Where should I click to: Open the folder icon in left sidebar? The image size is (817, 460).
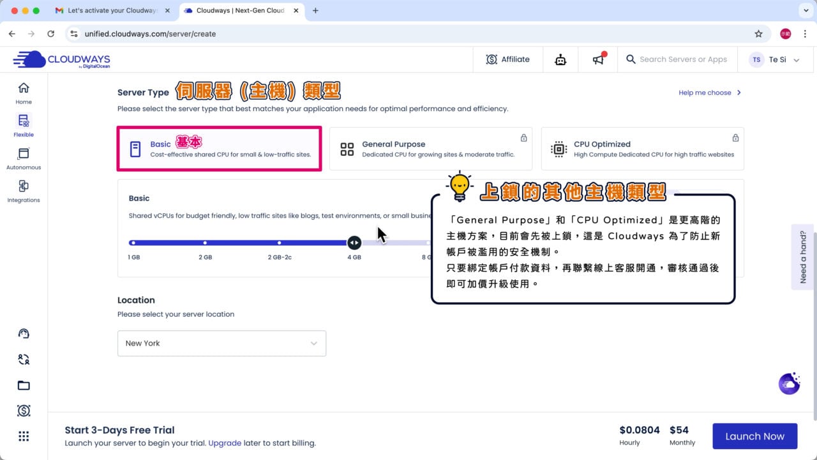coord(24,385)
